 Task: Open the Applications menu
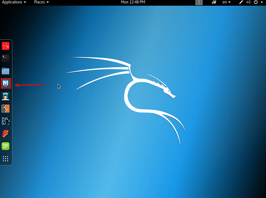click(14, 2)
